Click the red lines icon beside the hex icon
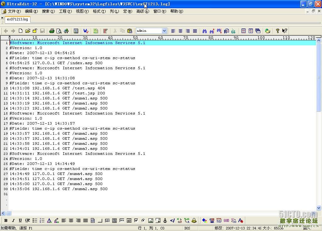322x231 pixels. [x=105, y=31]
